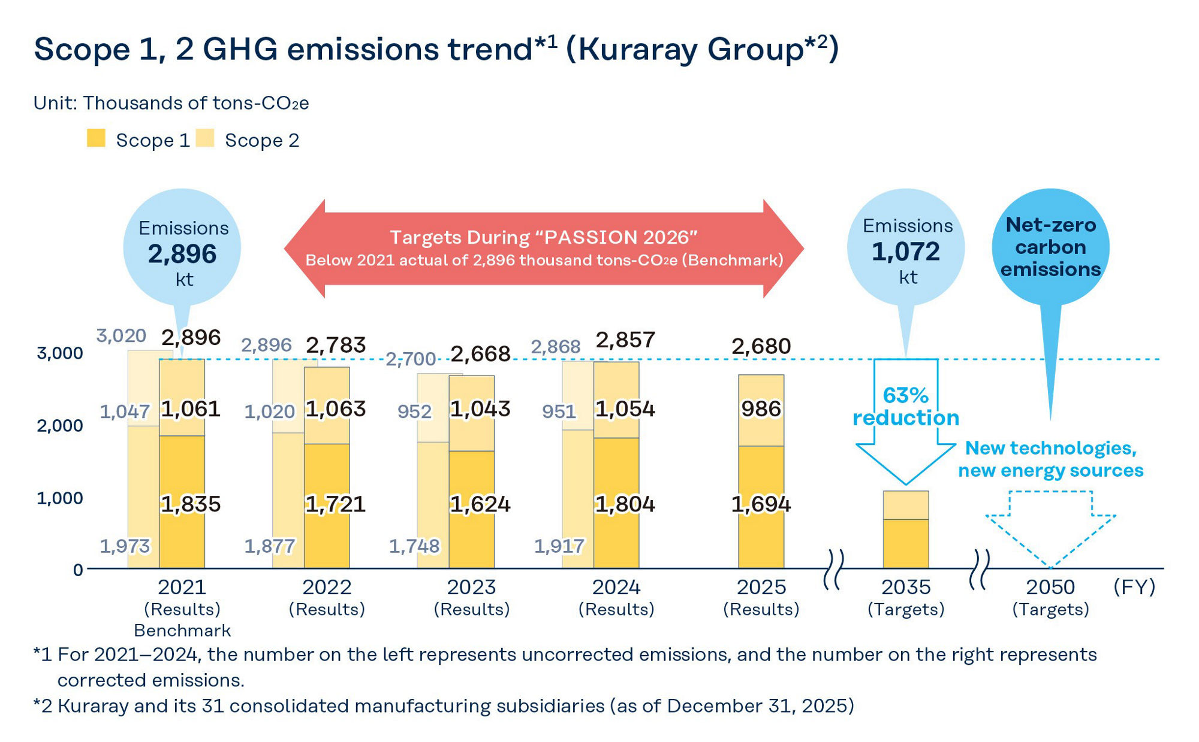Click the Scope 1 value "1,721"
Image resolution: width=1199 pixels, height=742 pixels.
(336, 504)
